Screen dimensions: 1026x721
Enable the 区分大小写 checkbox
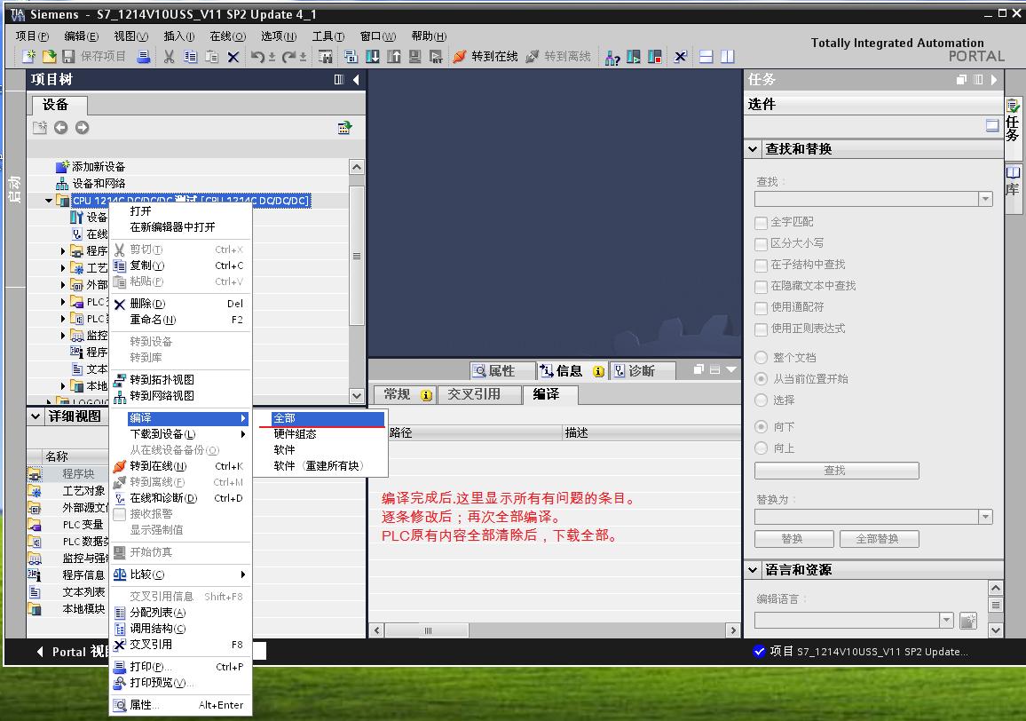coord(761,244)
